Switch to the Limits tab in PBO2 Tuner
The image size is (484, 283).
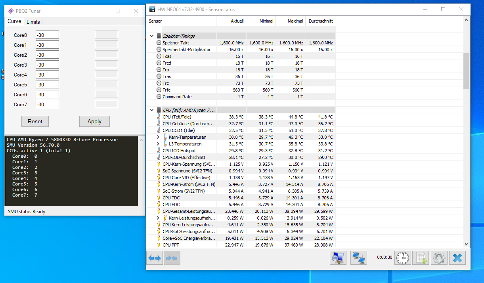(x=33, y=22)
